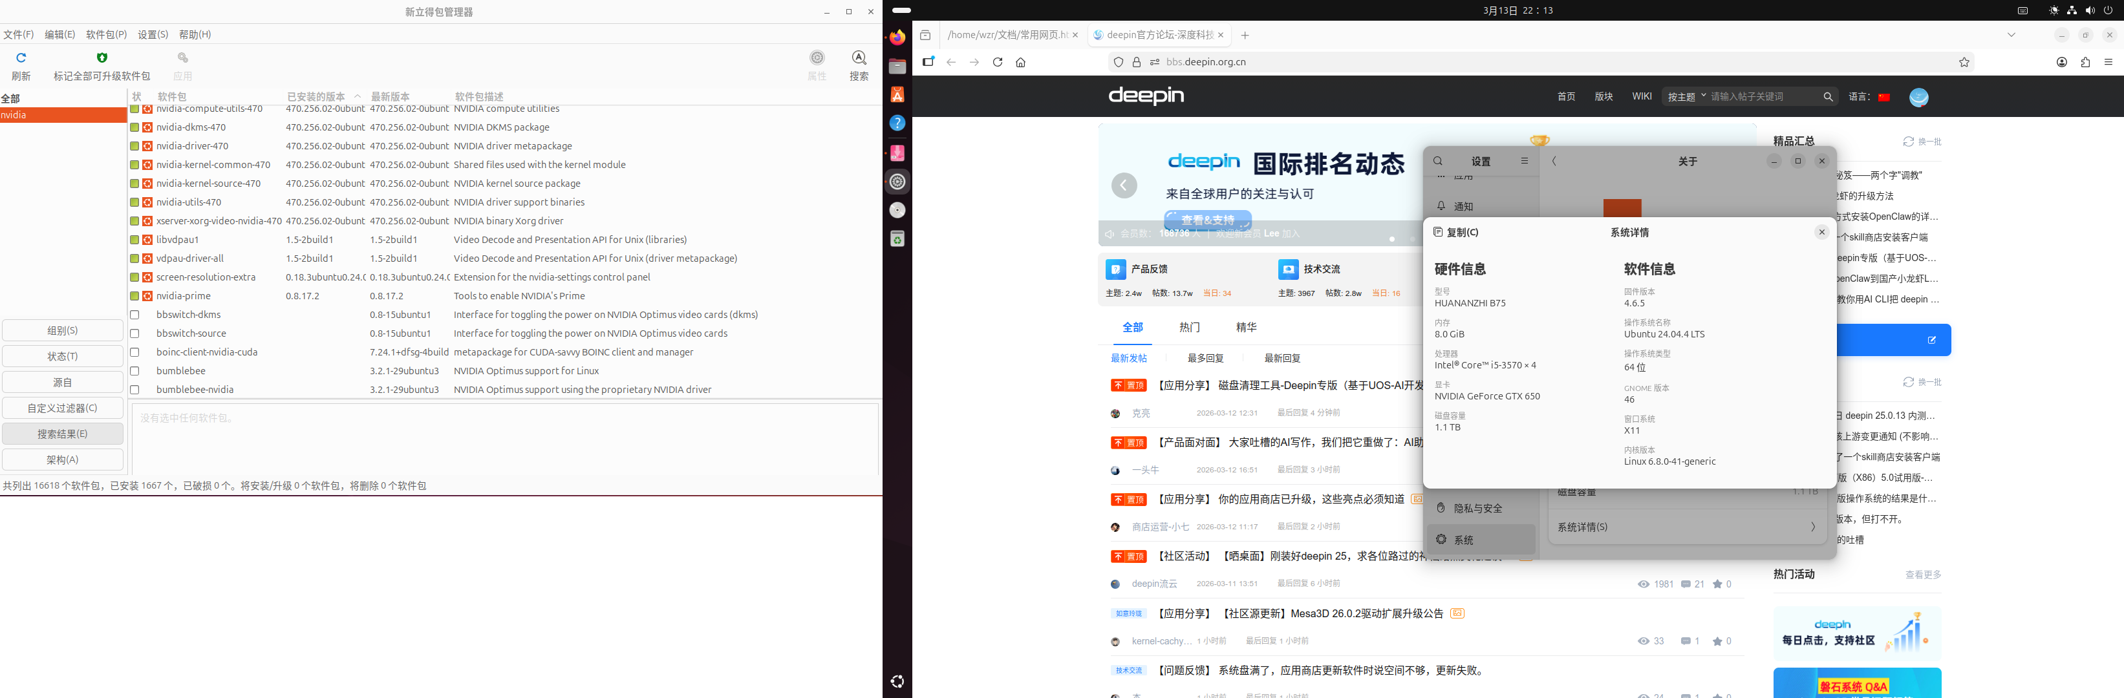2124x698 pixels.
Task: Click the hamburger menu icon on the 设置 dialog
Action: click(1524, 161)
